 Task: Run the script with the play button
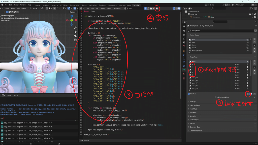[157, 8]
